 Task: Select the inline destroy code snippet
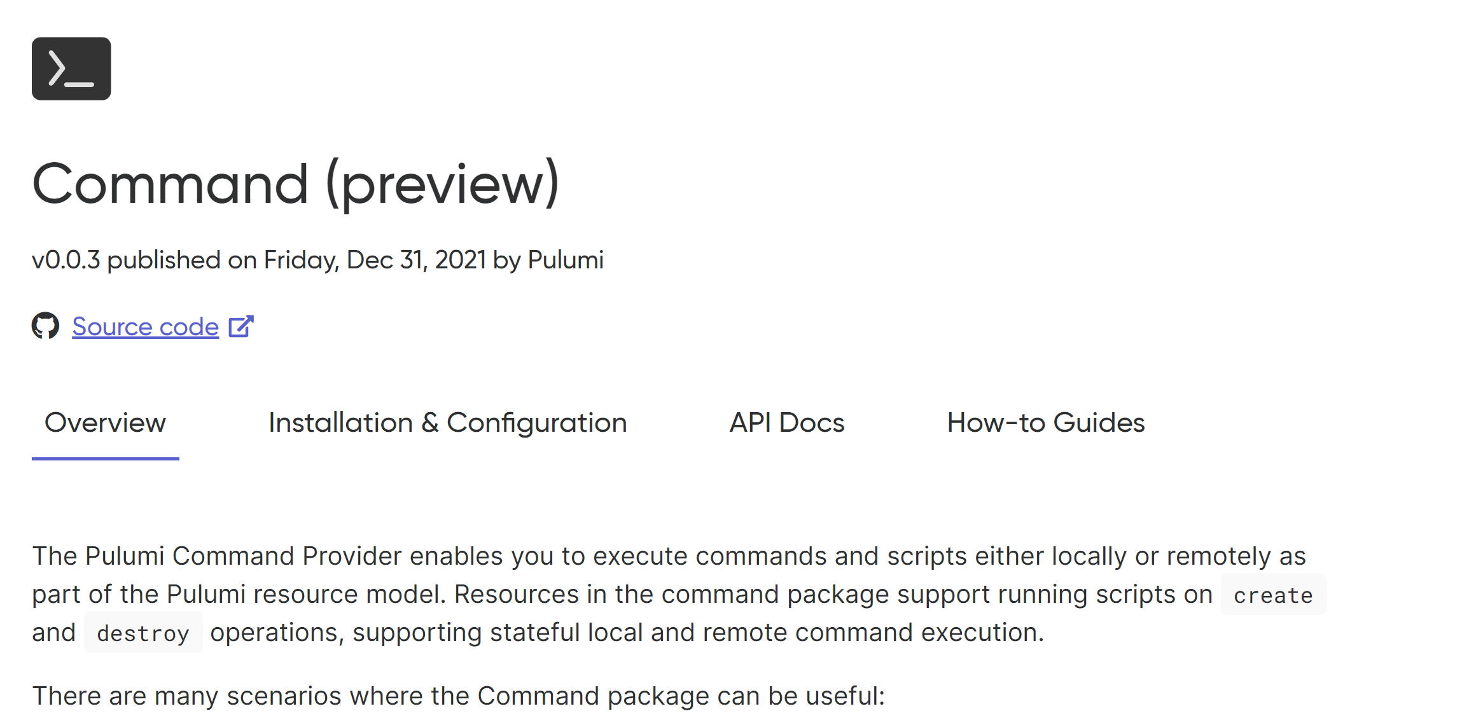tap(143, 632)
